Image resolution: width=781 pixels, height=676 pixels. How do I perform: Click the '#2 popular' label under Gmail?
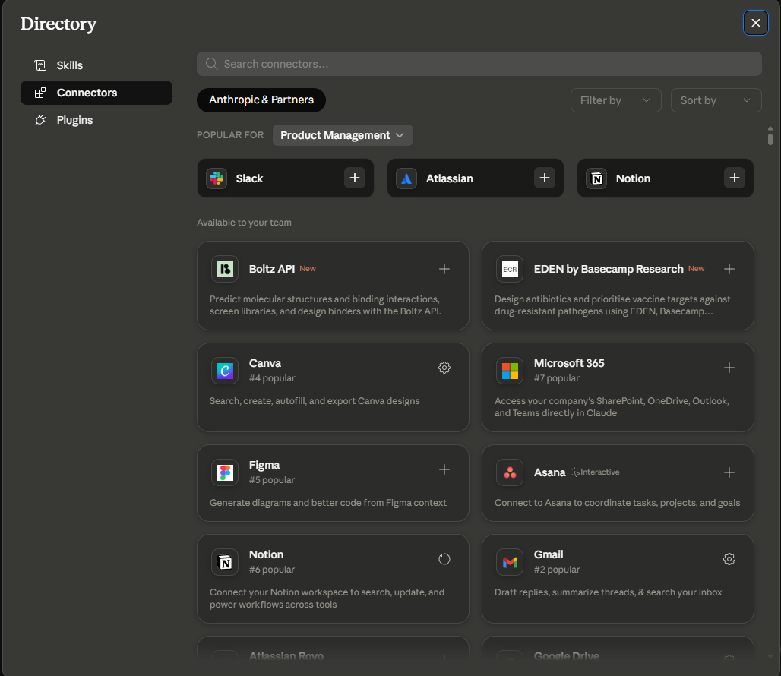pos(557,570)
